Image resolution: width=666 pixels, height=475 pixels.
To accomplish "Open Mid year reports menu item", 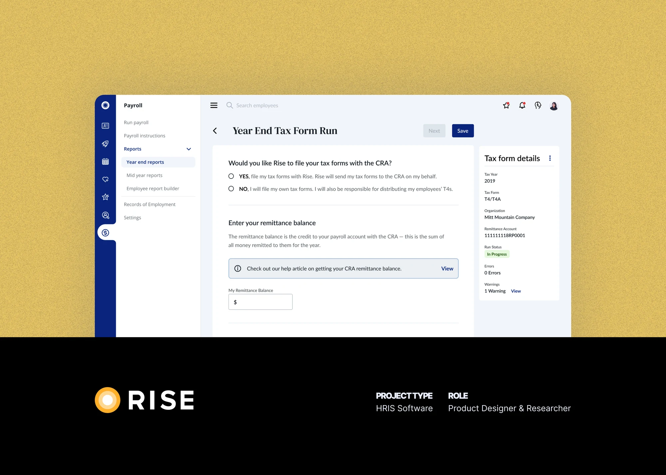I will (x=145, y=175).
